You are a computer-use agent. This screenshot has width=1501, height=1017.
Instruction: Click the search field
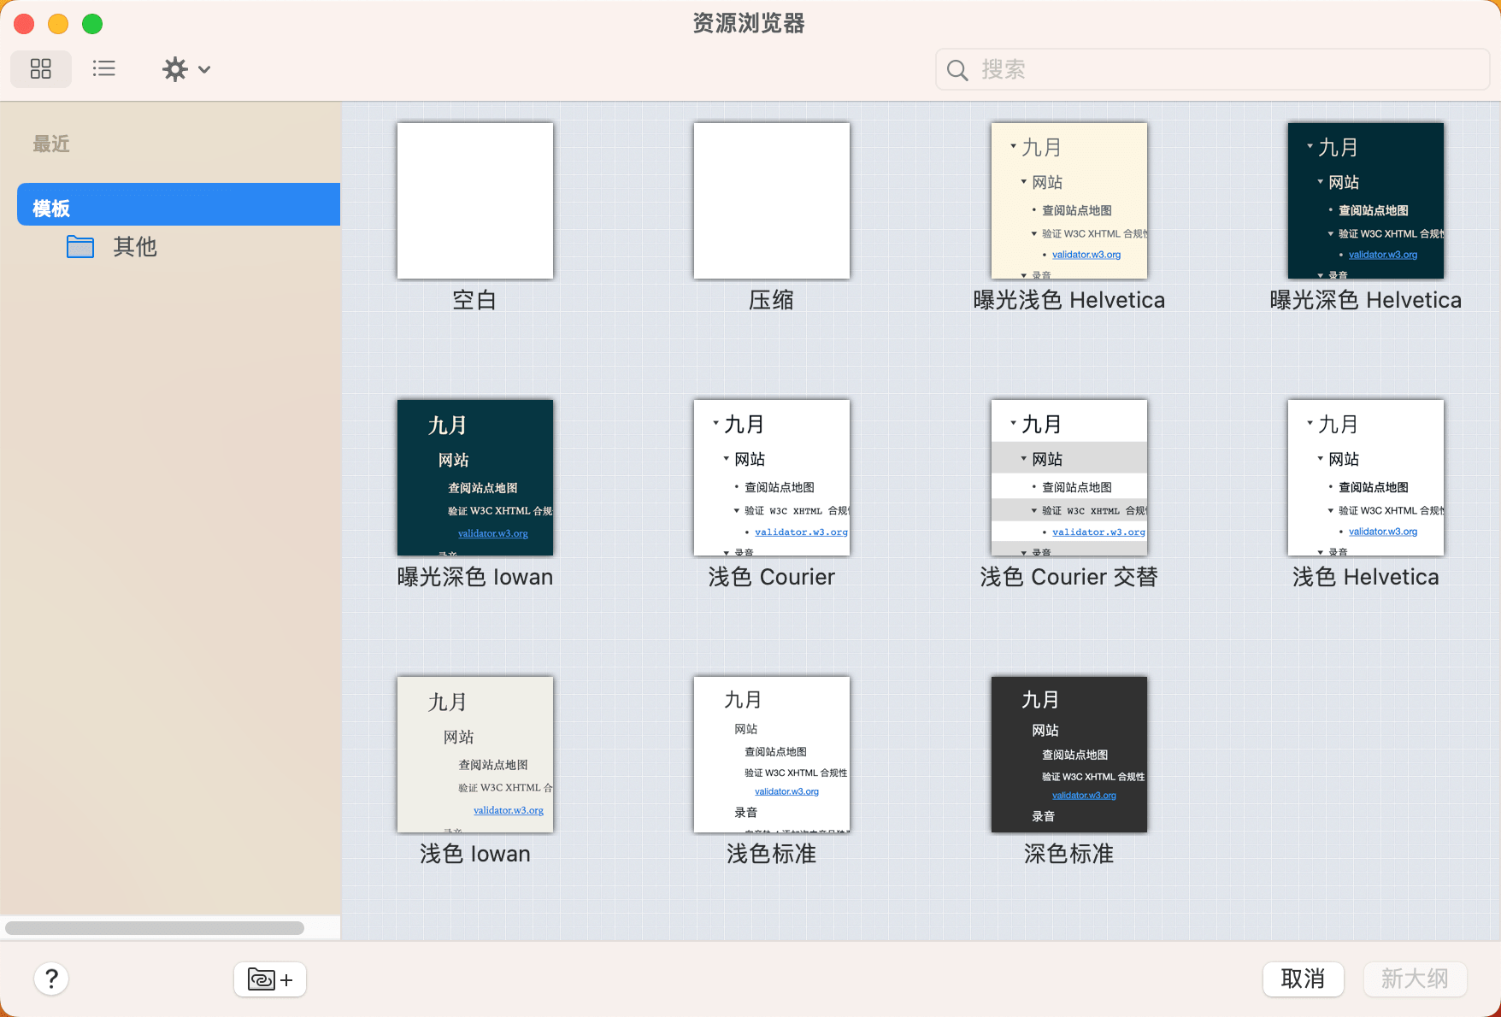(1212, 69)
